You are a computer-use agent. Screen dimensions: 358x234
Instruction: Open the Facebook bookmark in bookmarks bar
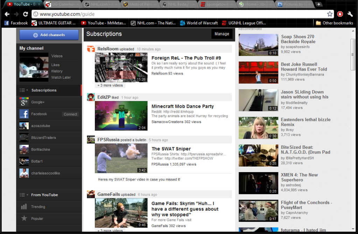click(16, 23)
